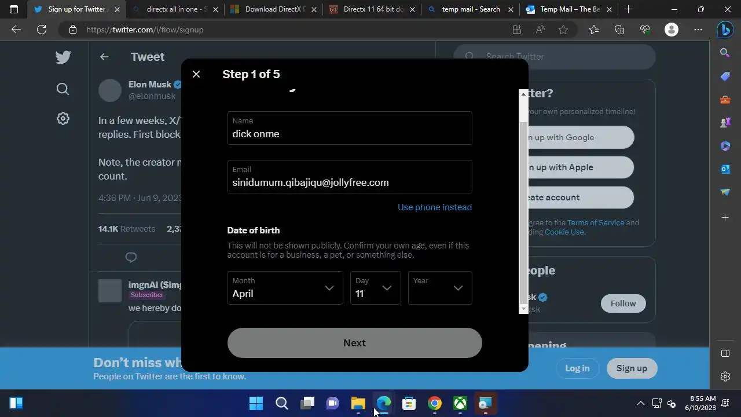Click the reply bubble icon under the tweet
741x417 pixels.
click(x=131, y=257)
